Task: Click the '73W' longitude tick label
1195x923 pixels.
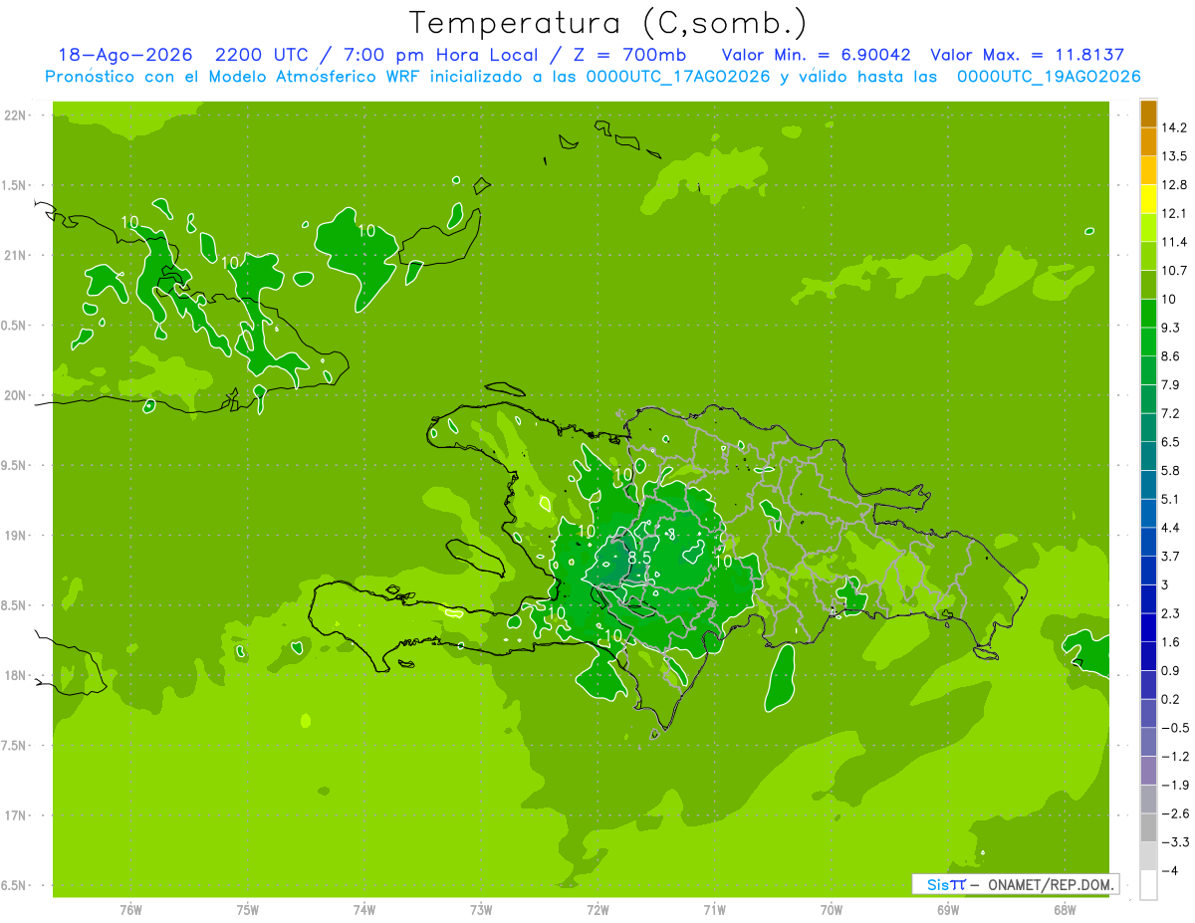Action: click(x=481, y=910)
